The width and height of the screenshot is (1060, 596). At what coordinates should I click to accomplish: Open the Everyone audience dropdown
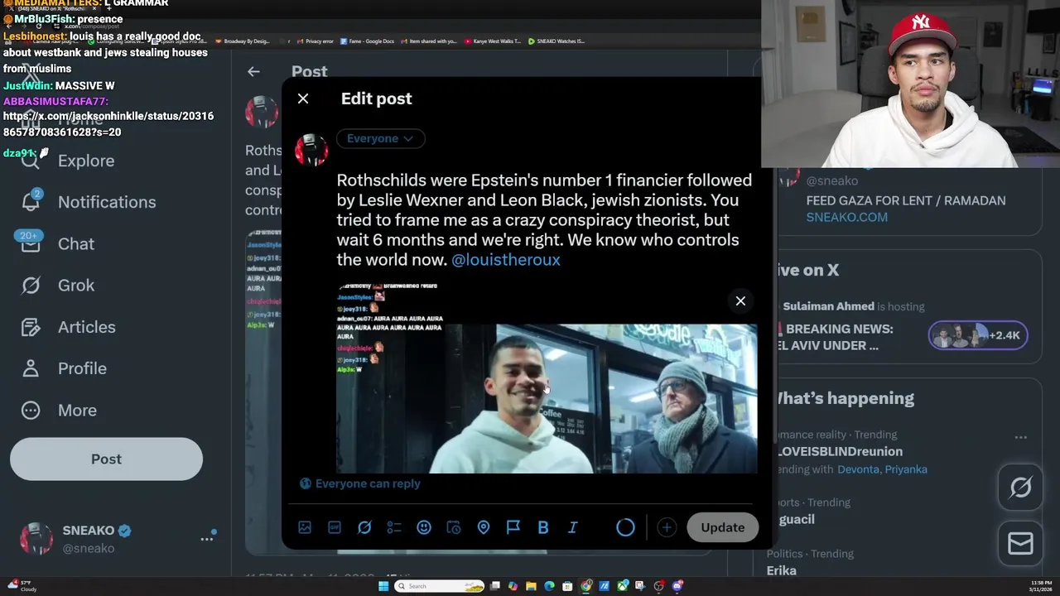pos(380,138)
